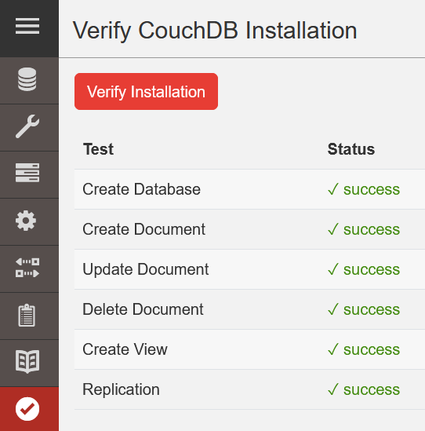This screenshot has height=431, width=425.
Task: Select the Delete Document test row
Action: tap(249, 309)
